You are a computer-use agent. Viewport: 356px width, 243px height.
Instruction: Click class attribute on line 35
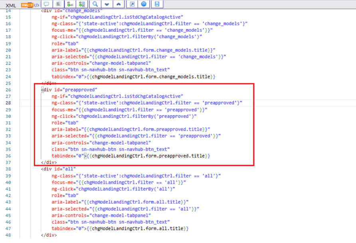coord(111,150)
